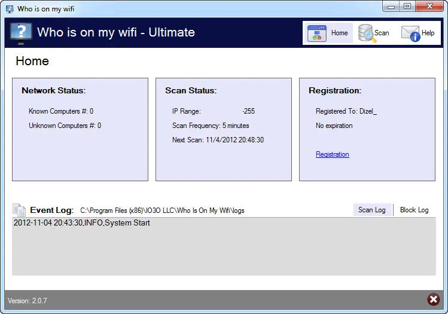Open the Scan database icon
The image size is (448, 314).
pyautogui.click(x=365, y=33)
